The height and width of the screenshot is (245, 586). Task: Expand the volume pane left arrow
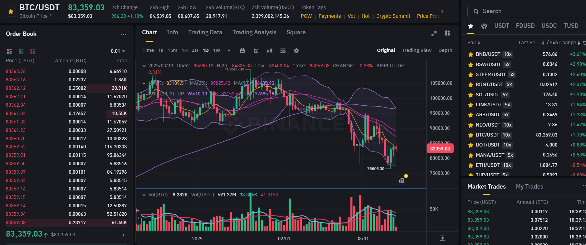(x=139, y=218)
